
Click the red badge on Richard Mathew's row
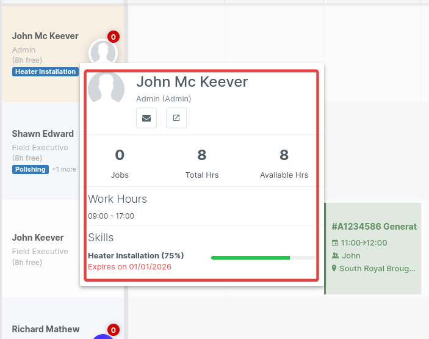click(x=113, y=330)
